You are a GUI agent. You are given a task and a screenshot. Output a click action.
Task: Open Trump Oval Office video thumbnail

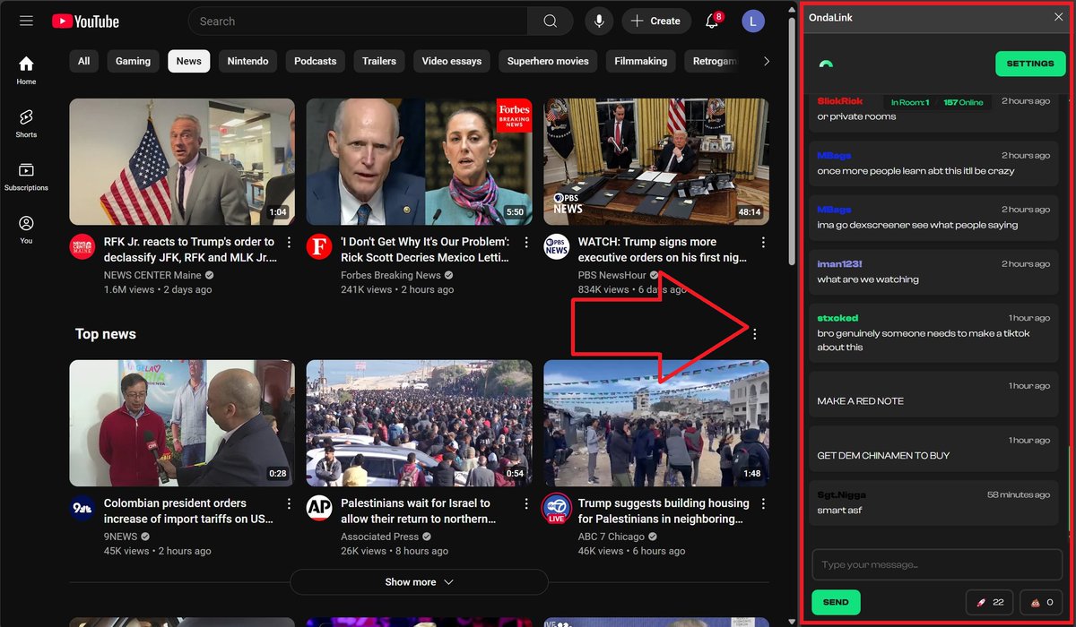click(656, 161)
